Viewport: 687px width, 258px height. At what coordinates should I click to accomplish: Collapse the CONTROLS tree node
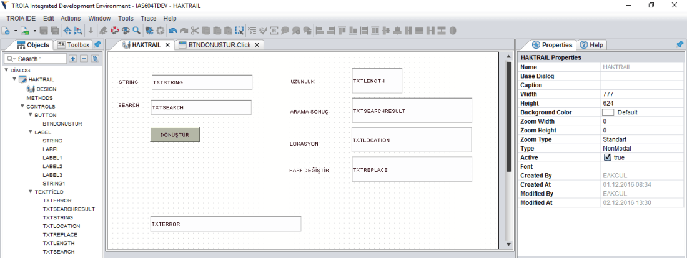click(22, 107)
